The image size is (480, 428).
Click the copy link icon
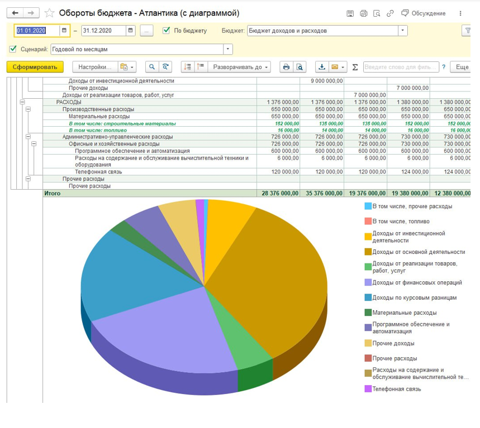(x=390, y=13)
